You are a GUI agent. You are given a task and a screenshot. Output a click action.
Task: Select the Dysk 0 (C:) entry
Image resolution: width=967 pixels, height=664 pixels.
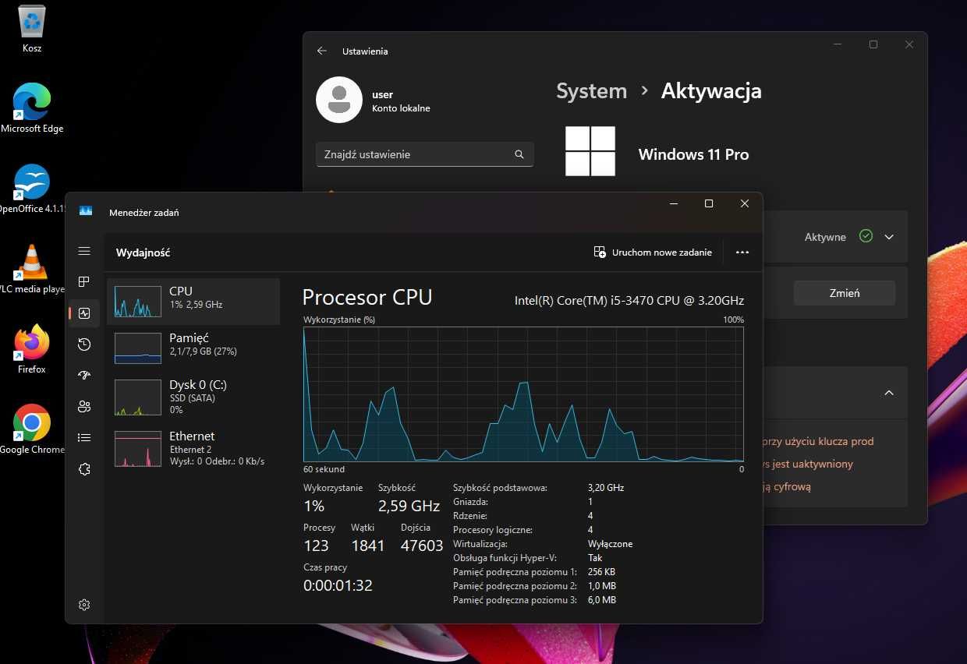click(x=193, y=397)
